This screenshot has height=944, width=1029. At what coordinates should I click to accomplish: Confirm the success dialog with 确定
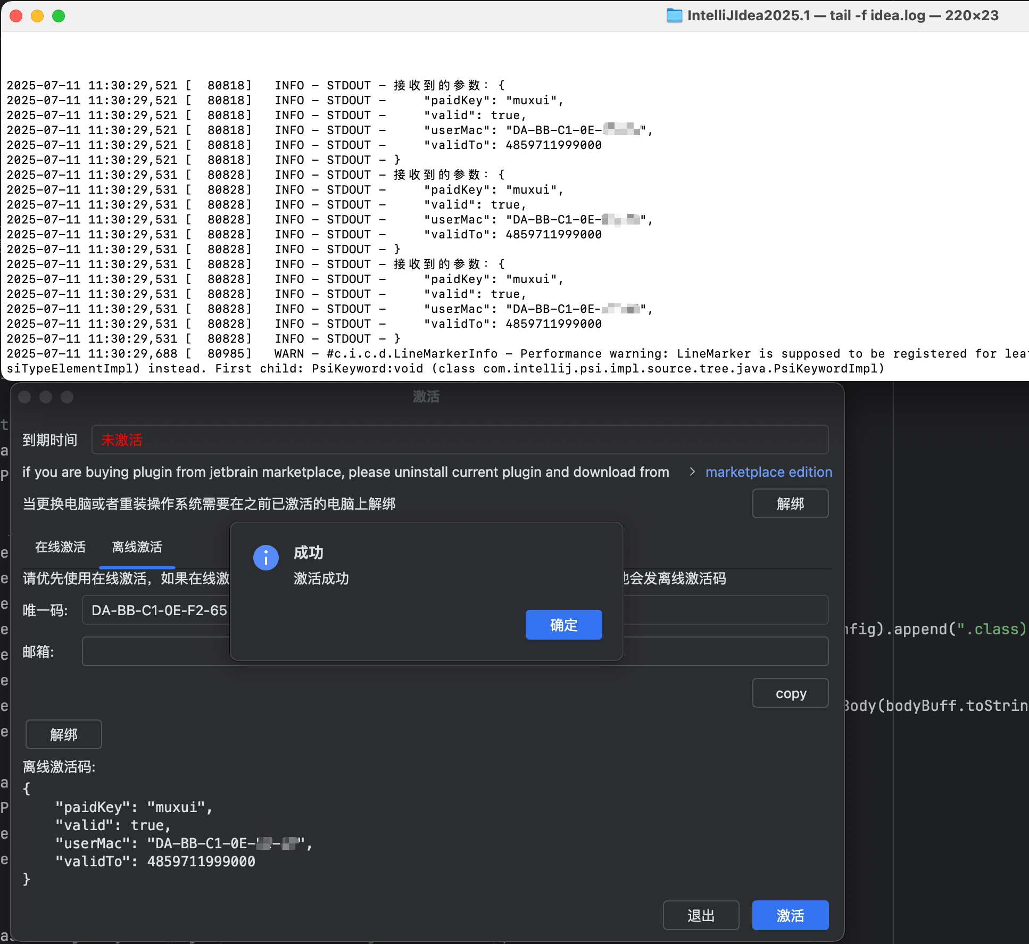[x=563, y=625]
